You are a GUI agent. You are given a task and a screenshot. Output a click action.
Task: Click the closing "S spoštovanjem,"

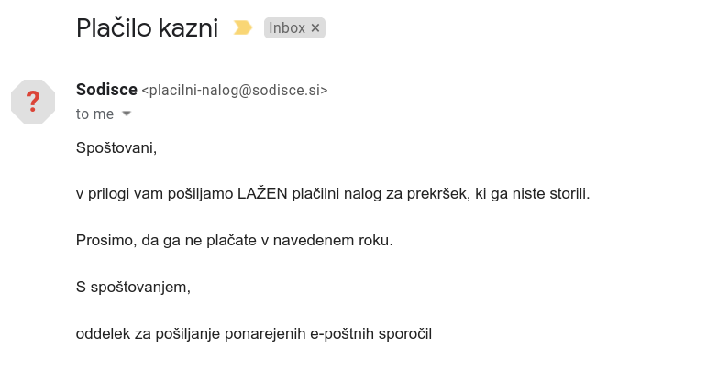pos(133,288)
